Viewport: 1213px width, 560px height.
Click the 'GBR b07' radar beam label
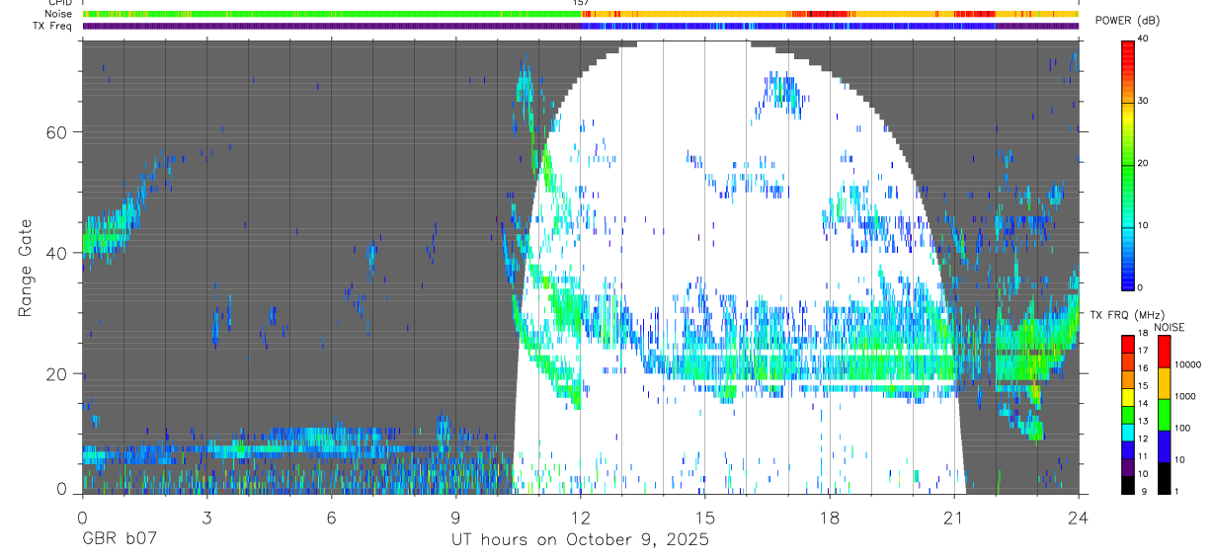point(120,540)
